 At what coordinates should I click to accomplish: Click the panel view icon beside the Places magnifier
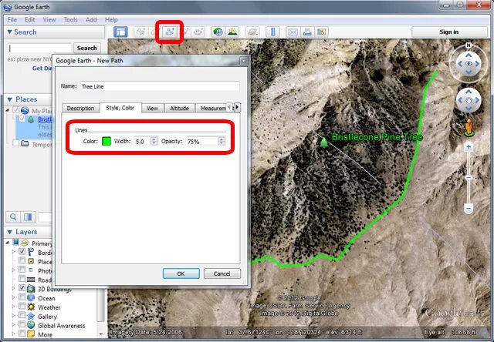28,217
